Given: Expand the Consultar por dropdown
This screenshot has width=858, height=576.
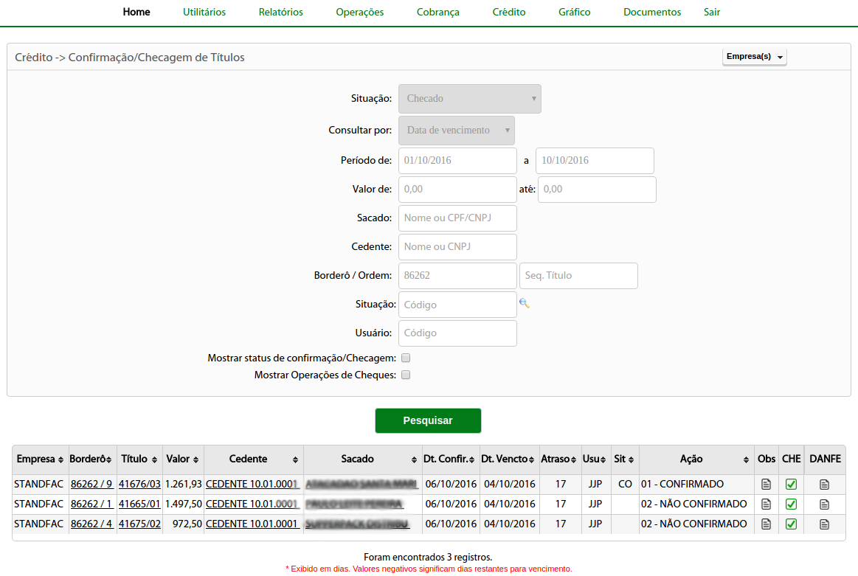Looking at the screenshot, I should (456, 131).
